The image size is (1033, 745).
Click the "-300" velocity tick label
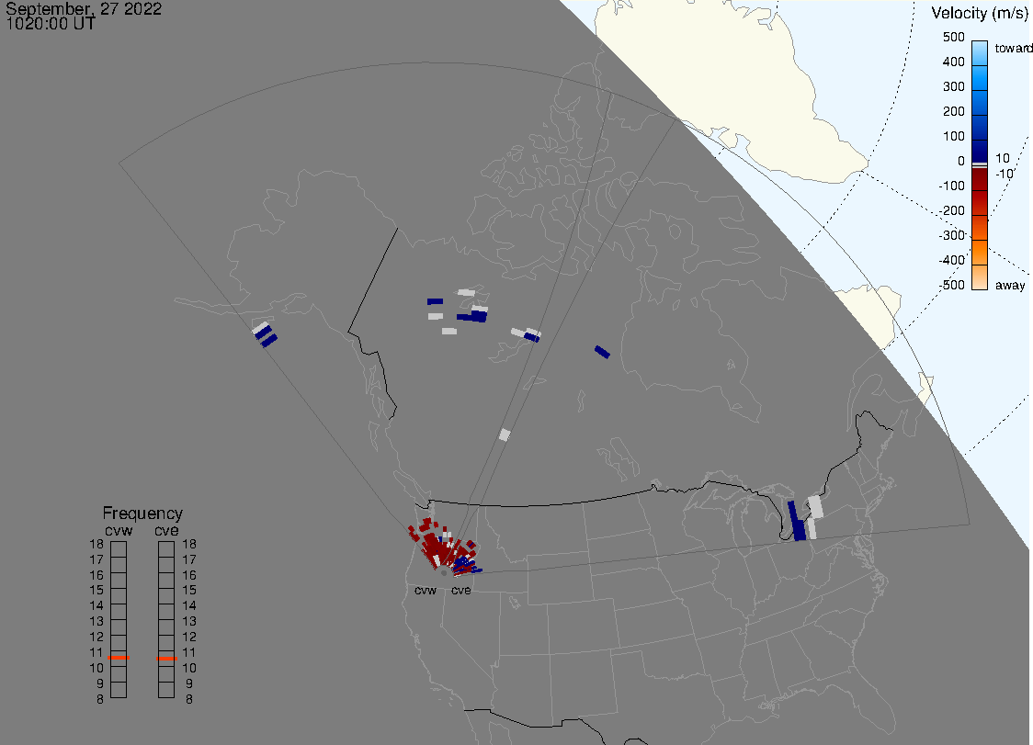pos(951,236)
